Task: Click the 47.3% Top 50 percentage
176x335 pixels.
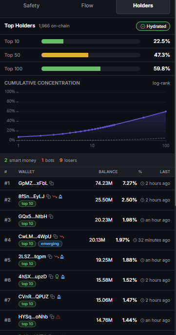Action: [162, 55]
